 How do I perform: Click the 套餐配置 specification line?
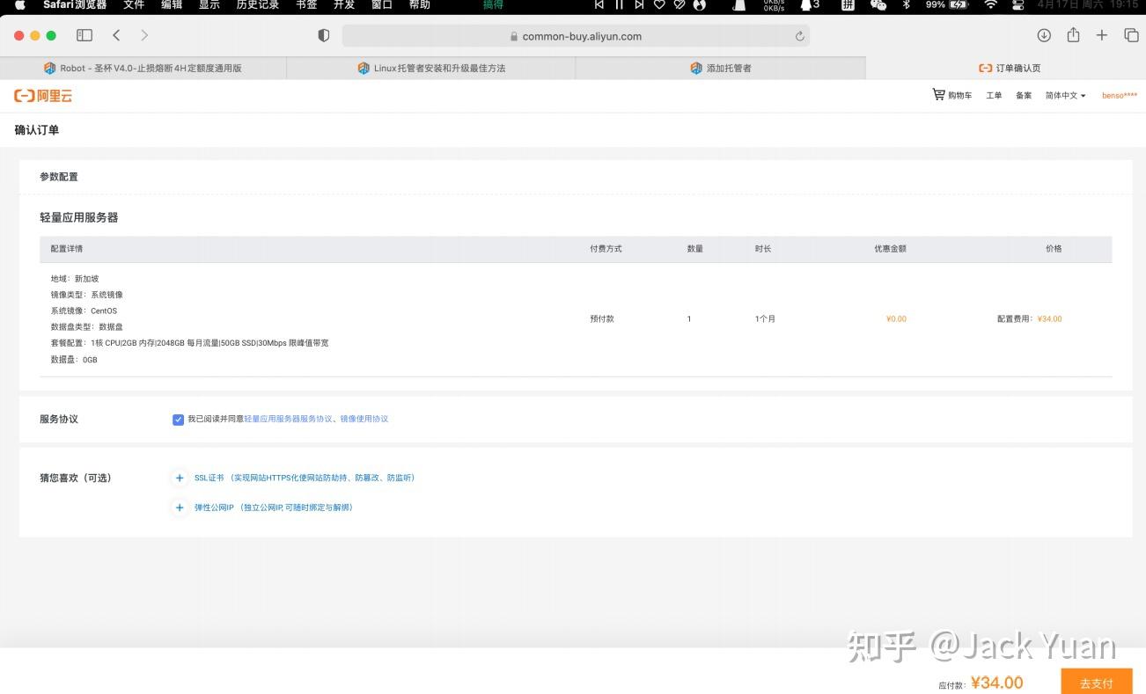(189, 343)
